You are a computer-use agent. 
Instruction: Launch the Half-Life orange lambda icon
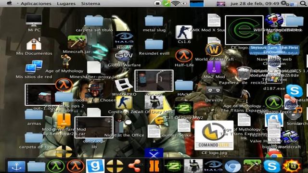point(184,56)
